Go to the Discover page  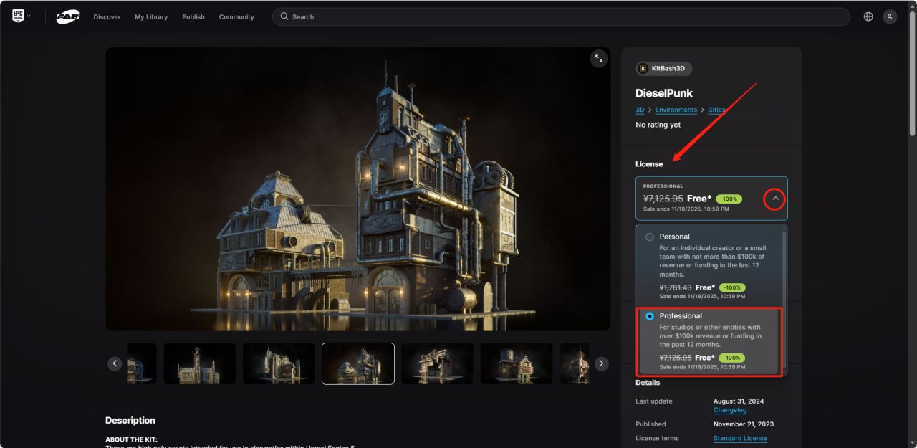coord(107,16)
